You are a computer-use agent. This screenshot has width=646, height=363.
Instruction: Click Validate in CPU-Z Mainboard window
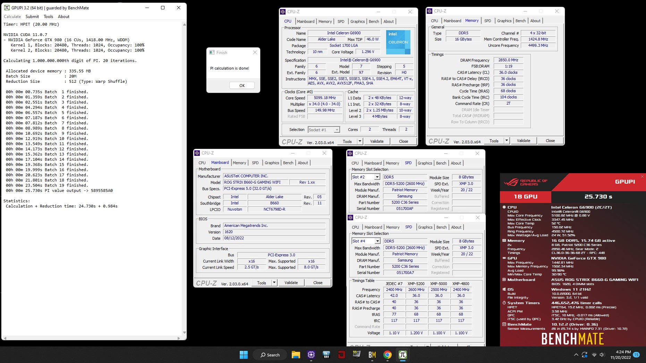click(291, 283)
